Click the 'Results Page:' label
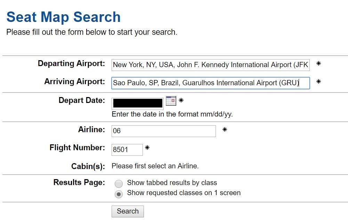This screenshot has height=224, width=348. (79, 183)
